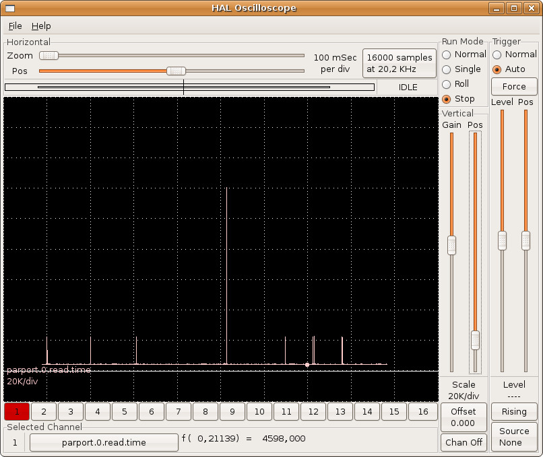Screen dimensions: 543x457
Task: Open the File menu
Action: (15, 26)
